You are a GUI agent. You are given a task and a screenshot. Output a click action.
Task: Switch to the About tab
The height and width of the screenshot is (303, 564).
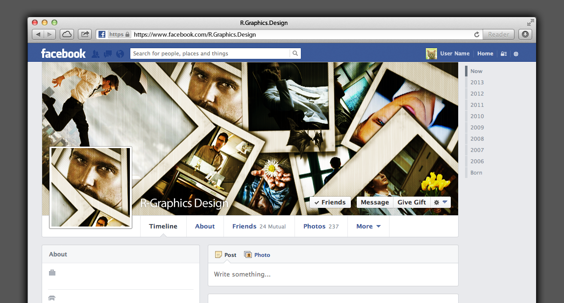[205, 226]
